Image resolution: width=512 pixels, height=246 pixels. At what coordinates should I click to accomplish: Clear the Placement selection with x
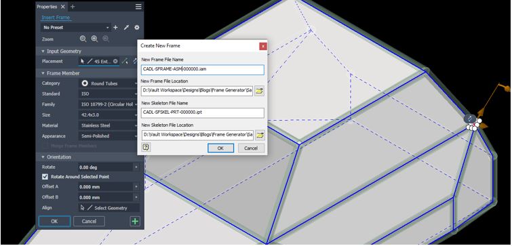115,62
